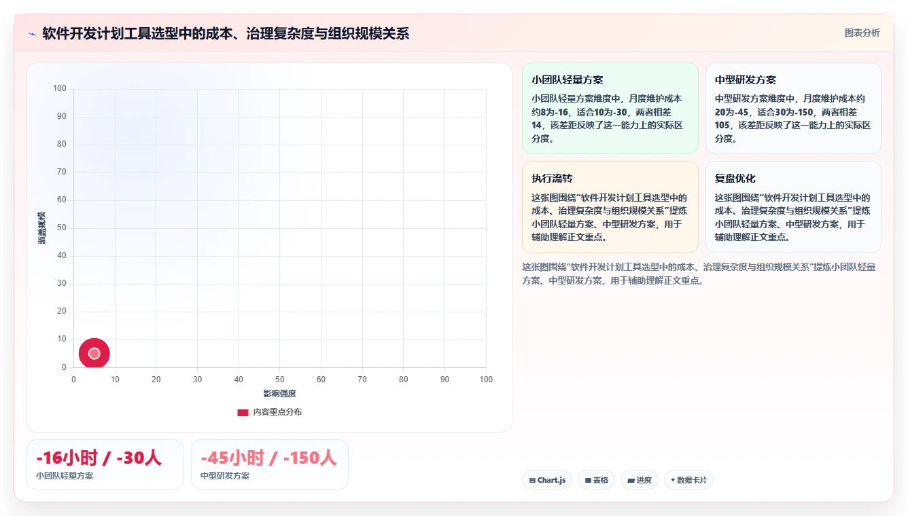This screenshot has height=516, width=908.
Task: Click the 小团队轻量方案 caption under -16小时
Action: [x=65, y=476]
